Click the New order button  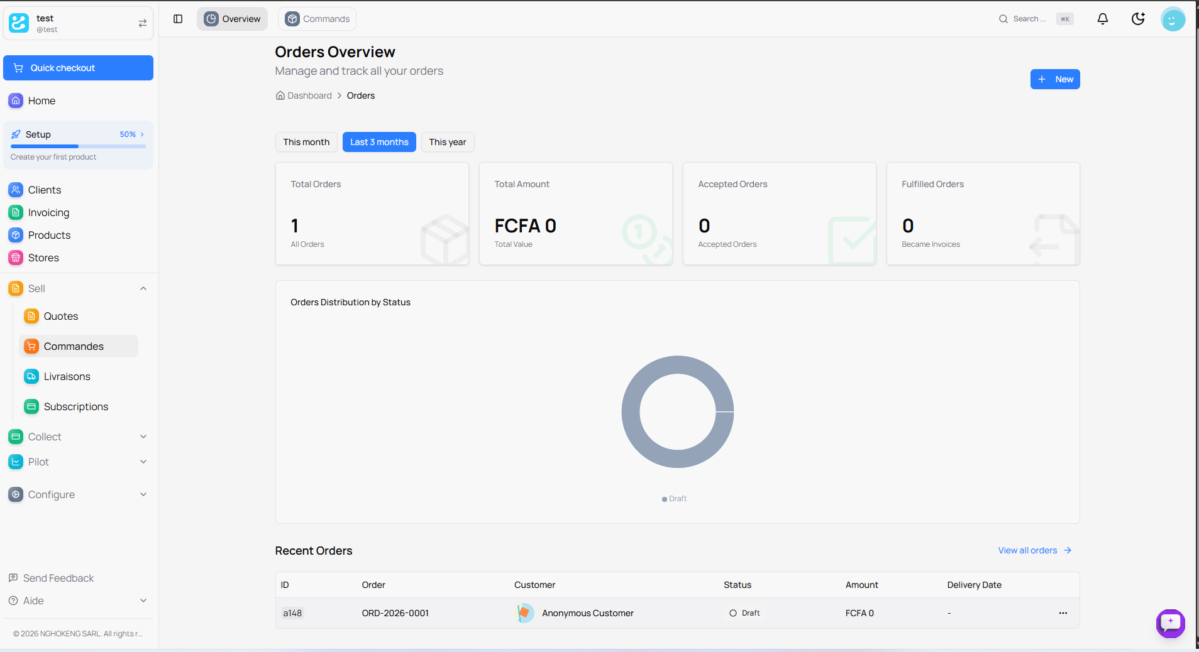coord(1055,79)
